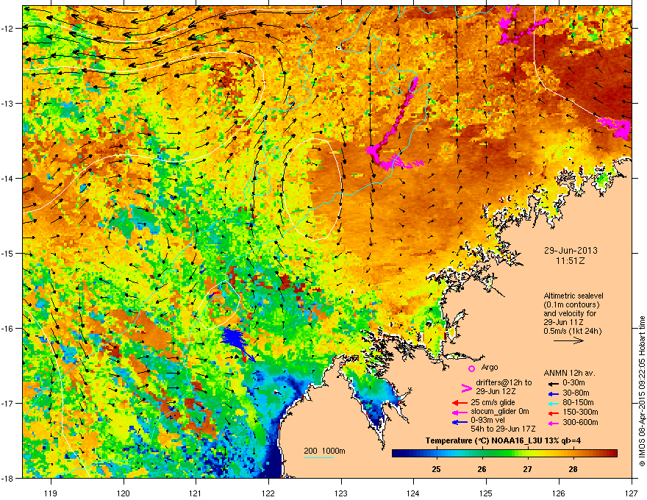Screen dimensions: 647x500
Task: Click the '300-600m' depth label
Action: point(580,422)
